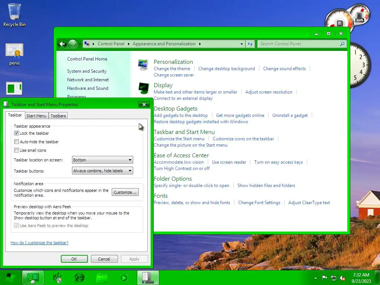The width and height of the screenshot is (380, 285).
Task: Enable Auto-hide the taskbar
Action: coord(16,141)
